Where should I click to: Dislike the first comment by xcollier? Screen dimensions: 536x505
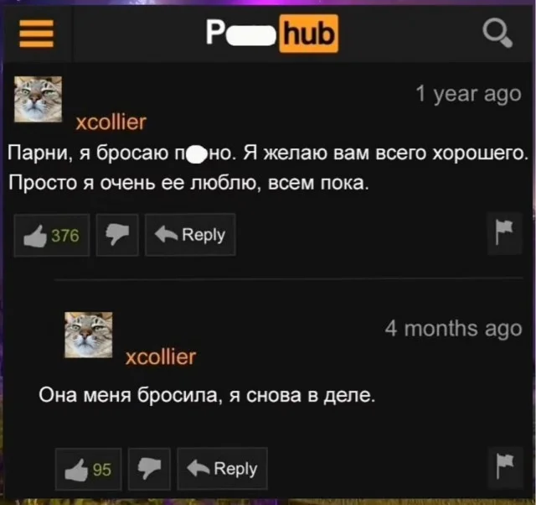[117, 235]
